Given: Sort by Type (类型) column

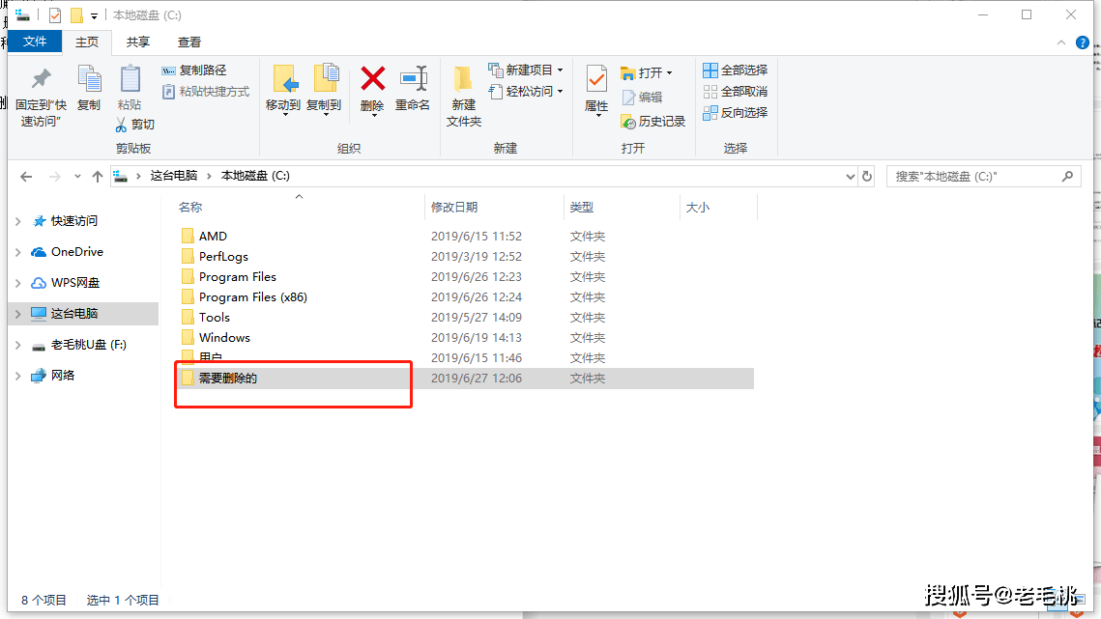Looking at the screenshot, I should pyautogui.click(x=582, y=207).
